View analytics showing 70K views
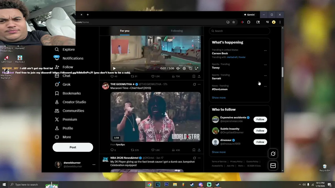 176,76
